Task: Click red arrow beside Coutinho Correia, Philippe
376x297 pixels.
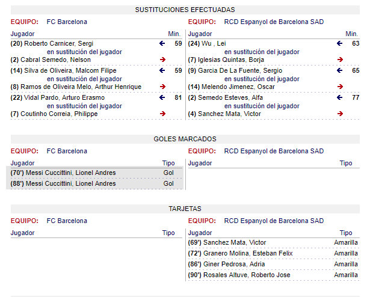Action: pos(163,114)
